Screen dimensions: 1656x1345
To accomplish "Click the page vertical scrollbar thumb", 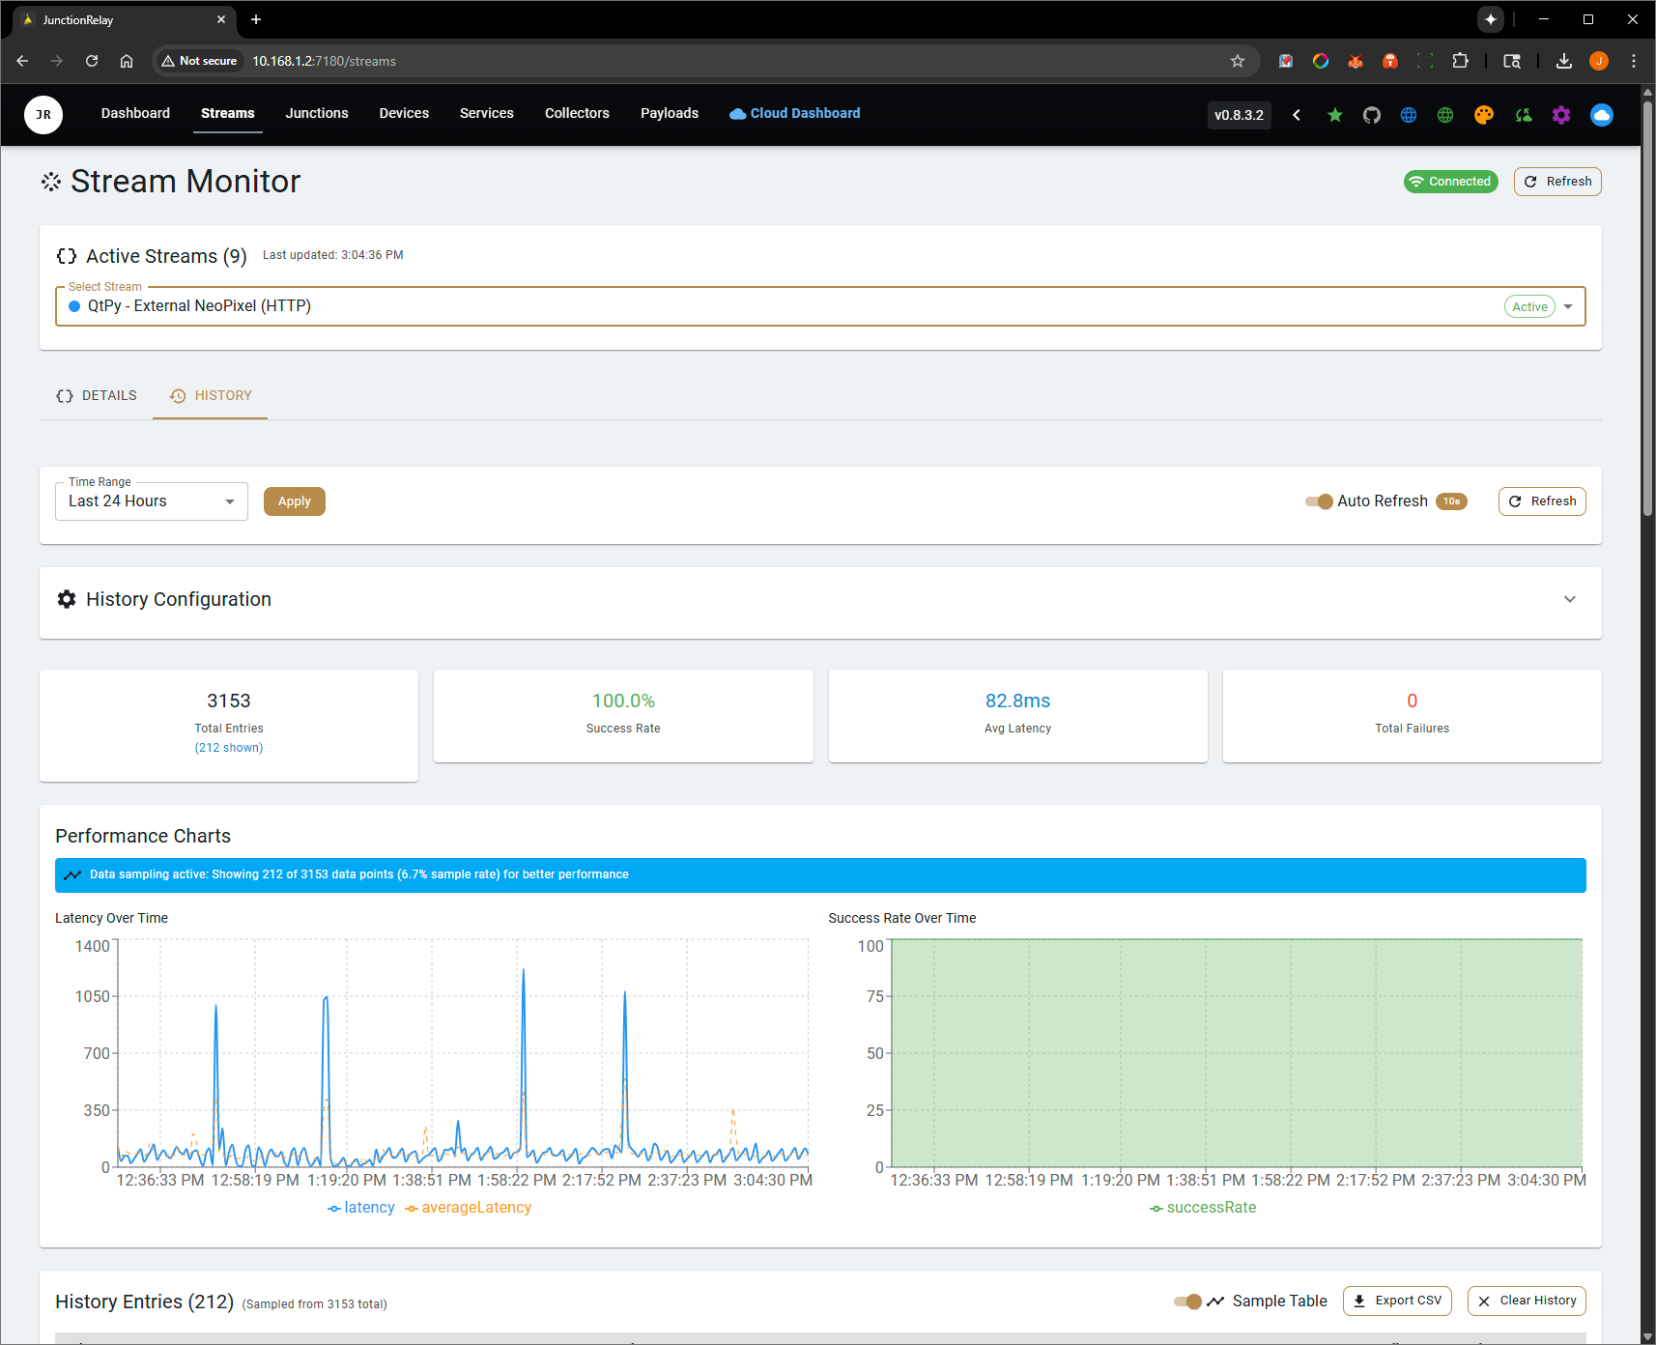I will 1648,309.
